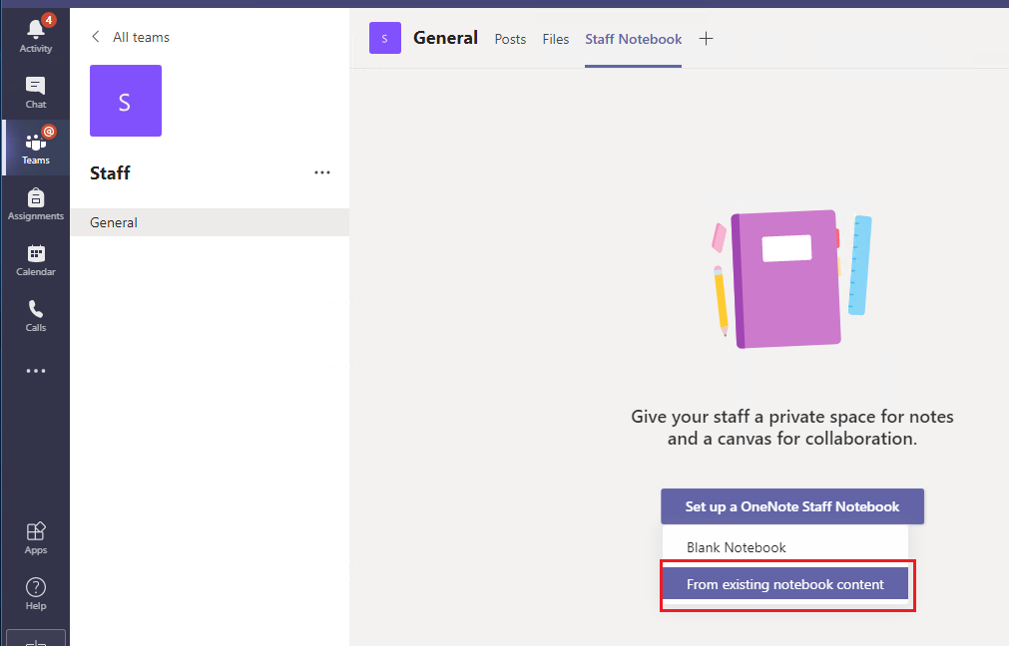Switch to the Files tab
The width and height of the screenshot is (1009, 646).
[x=555, y=39]
